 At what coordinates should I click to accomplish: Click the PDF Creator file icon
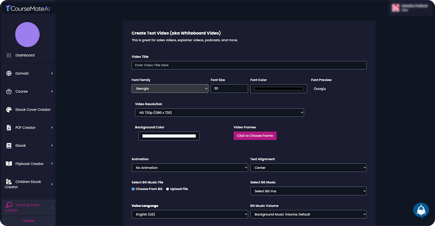pyautogui.click(x=9, y=128)
